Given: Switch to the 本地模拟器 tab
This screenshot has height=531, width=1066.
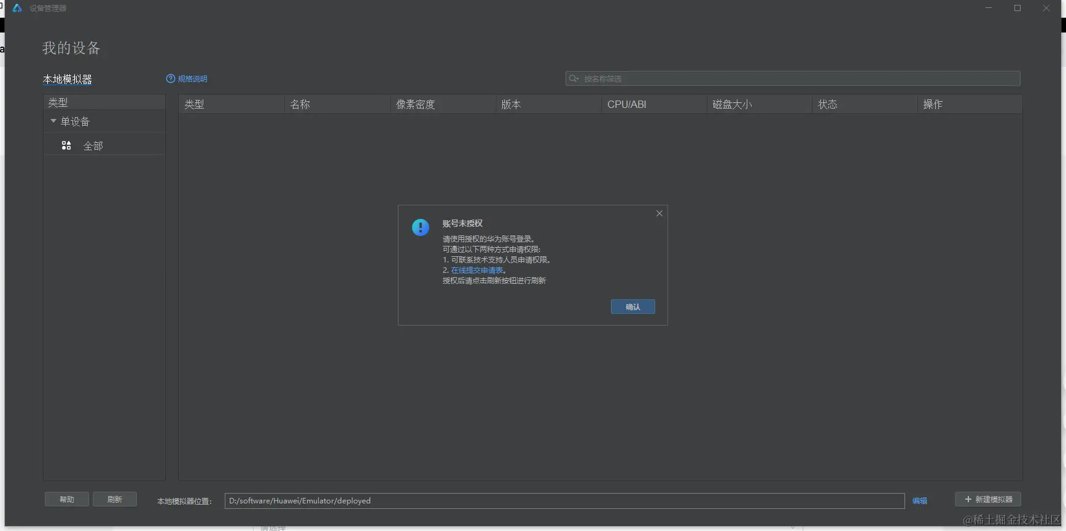Looking at the screenshot, I should [x=68, y=79].
